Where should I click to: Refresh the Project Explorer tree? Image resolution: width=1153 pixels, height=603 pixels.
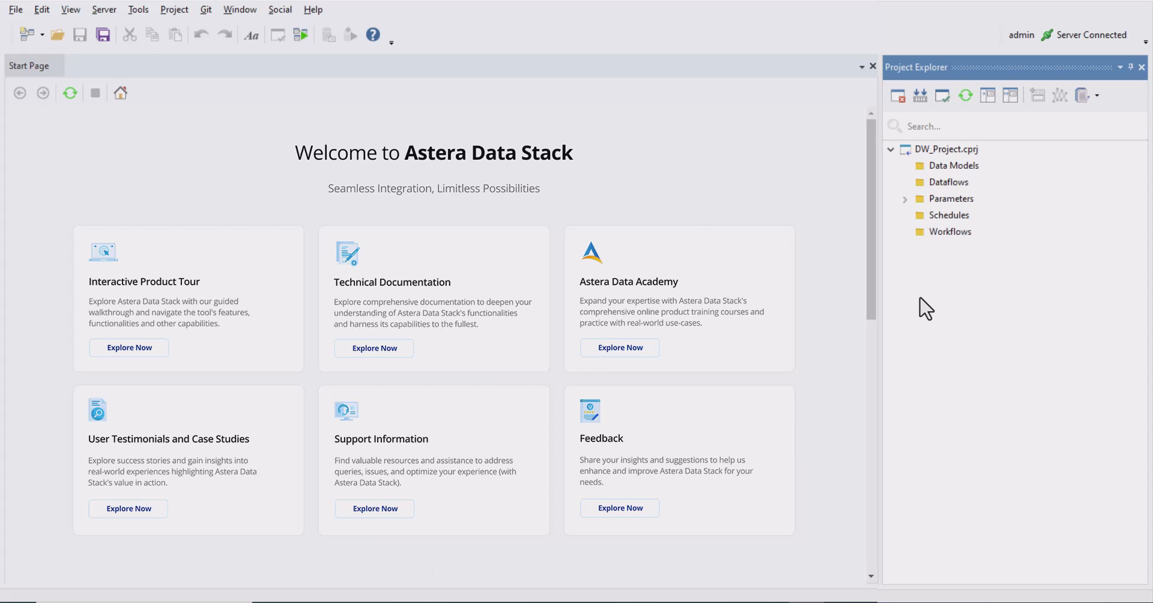click(x=966, y=95)
